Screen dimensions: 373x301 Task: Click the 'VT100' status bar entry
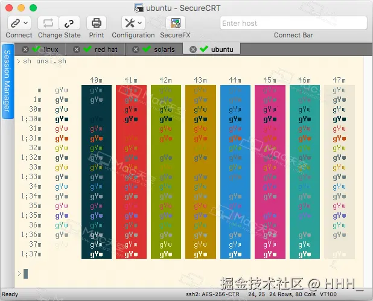coord(328,294)
